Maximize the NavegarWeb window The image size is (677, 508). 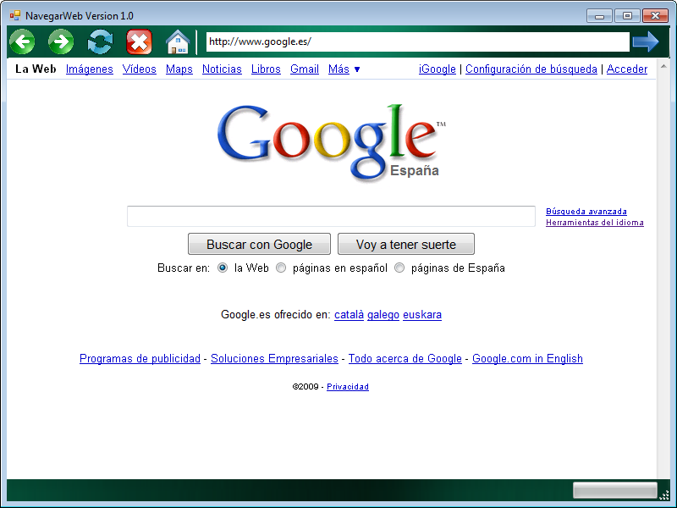point(627,15)
